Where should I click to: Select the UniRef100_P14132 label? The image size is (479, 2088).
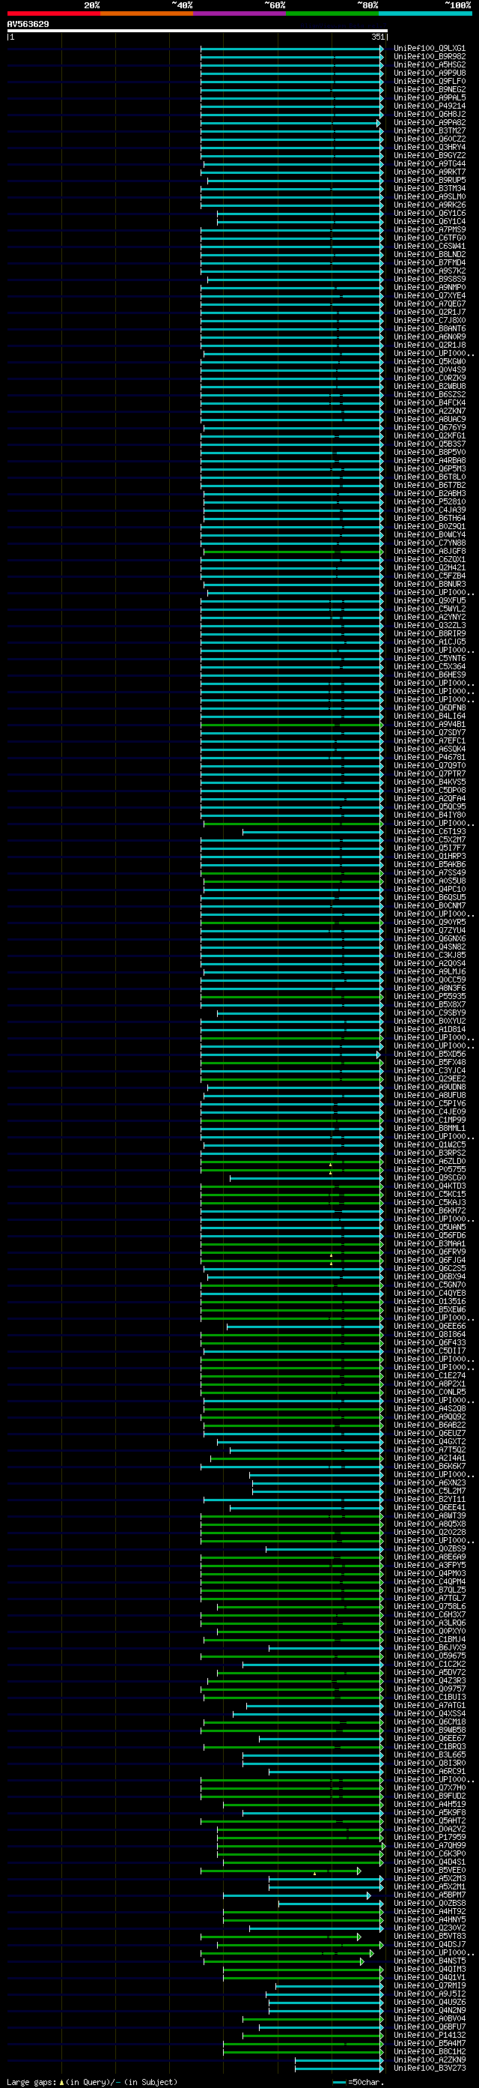(430, 2035)
